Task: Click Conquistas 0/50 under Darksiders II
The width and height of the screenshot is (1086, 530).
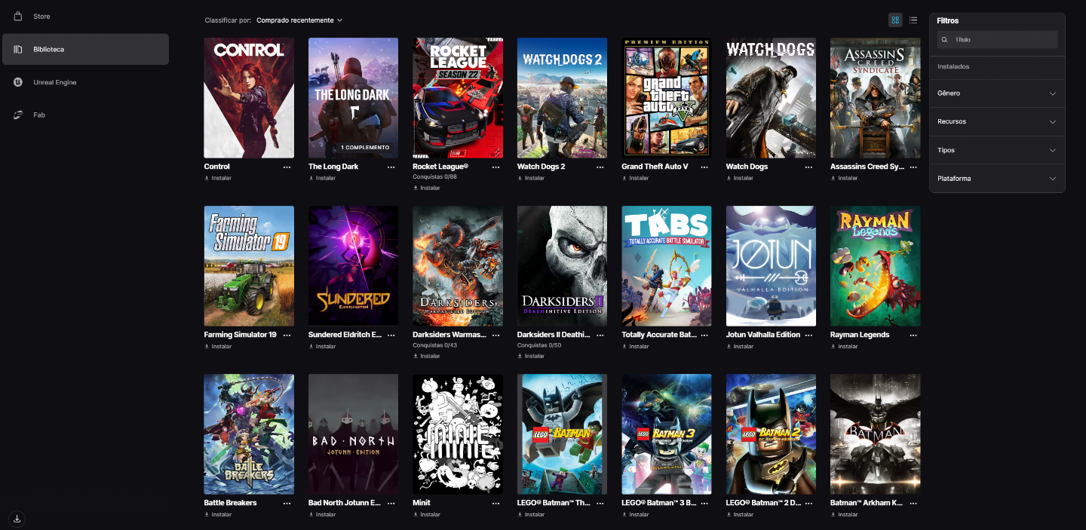Action: (x=539, y=345)
